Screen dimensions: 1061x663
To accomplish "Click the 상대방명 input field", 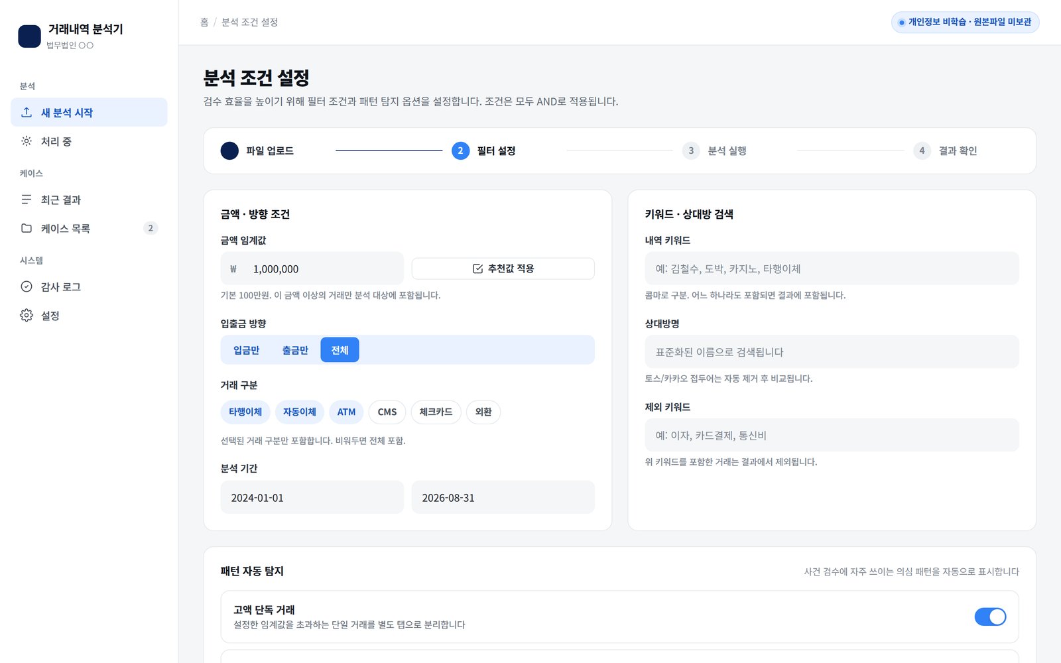I will 832,351.
